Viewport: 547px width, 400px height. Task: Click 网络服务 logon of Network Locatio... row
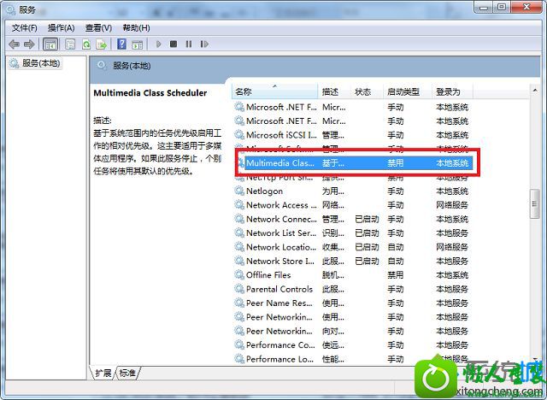pos(452,247)
